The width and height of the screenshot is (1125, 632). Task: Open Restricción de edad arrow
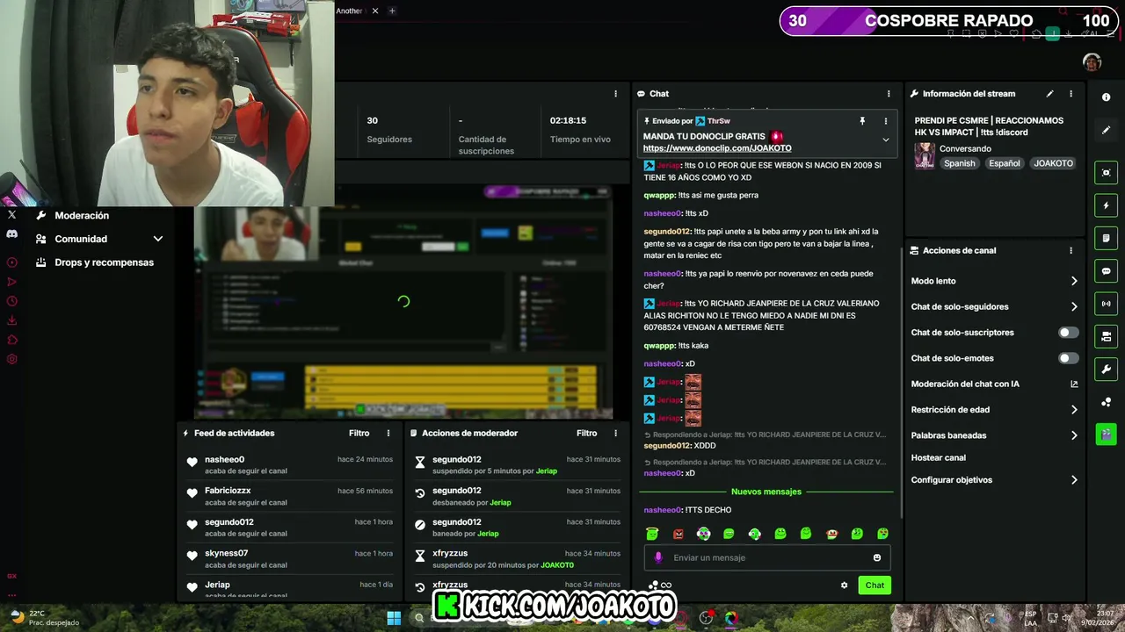(1073, 410)
